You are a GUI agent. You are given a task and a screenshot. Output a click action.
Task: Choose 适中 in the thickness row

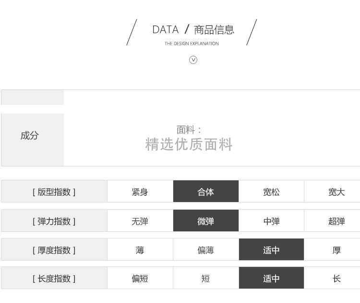coord(271,250)
